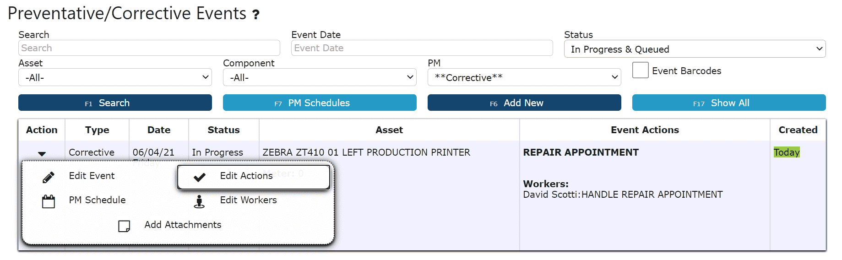Screen dimensions: 842x260
Task: Select the Edit Event menu item
Action: pyautogui.click(x=92, y=176)
